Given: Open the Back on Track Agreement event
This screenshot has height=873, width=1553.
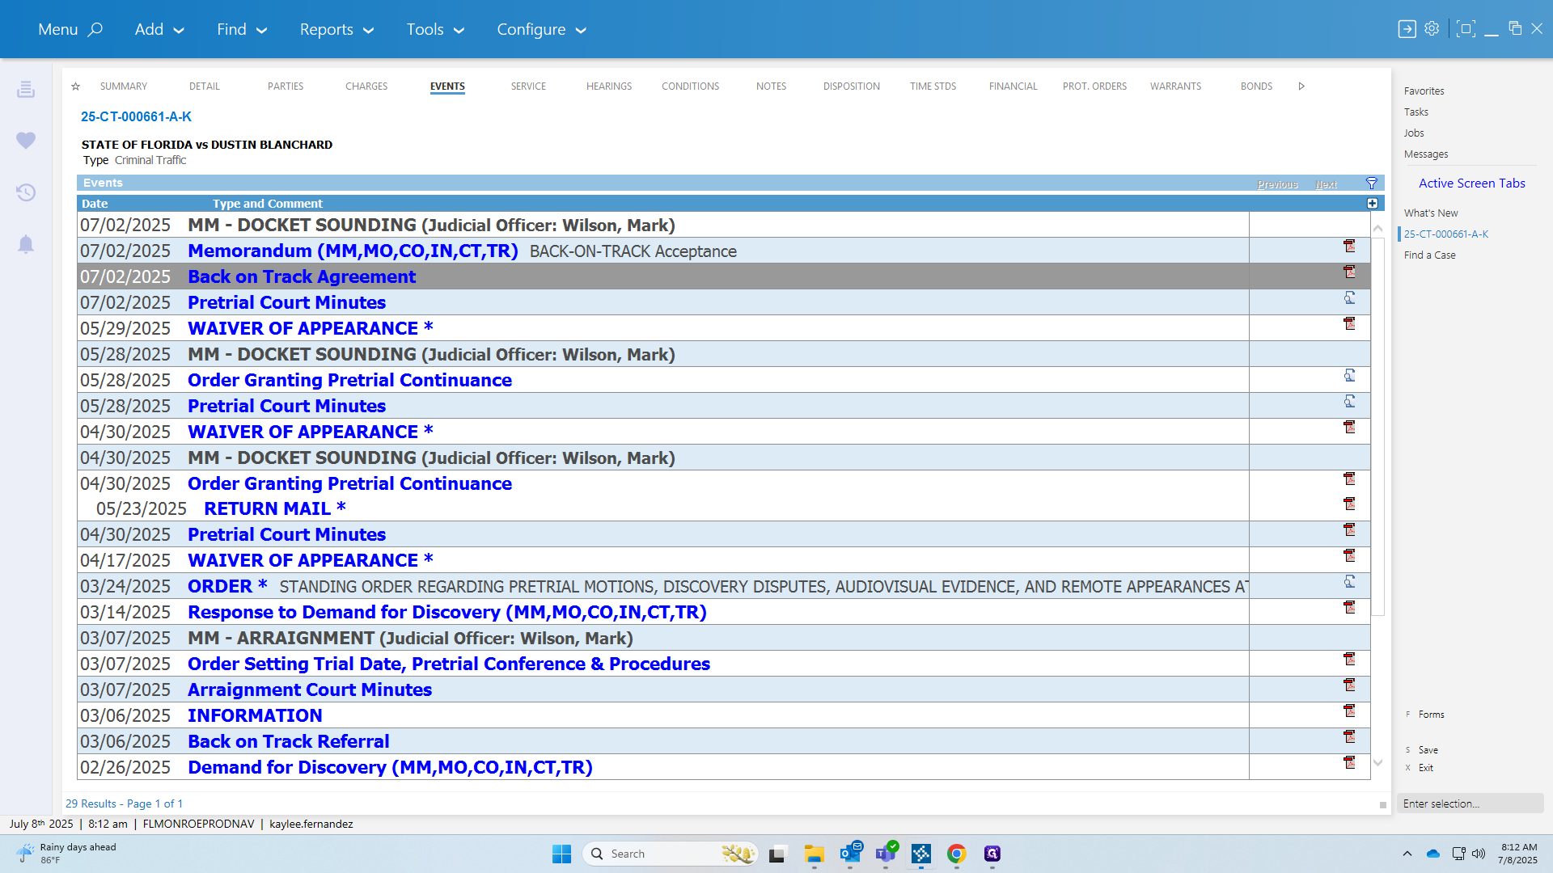Looking at the screenshot, I should point(302,276).
